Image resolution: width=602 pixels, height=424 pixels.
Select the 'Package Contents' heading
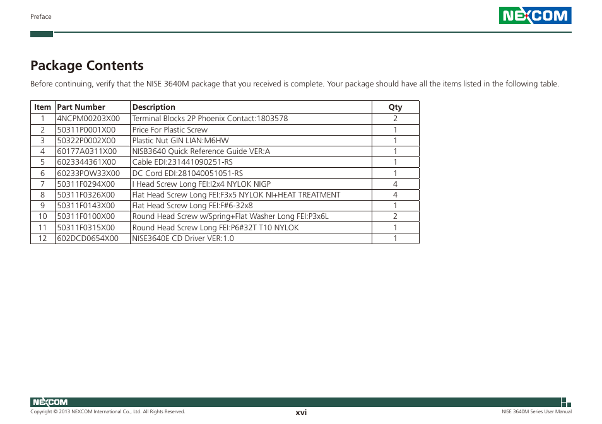pyautogui.click(x=87, y=66)
